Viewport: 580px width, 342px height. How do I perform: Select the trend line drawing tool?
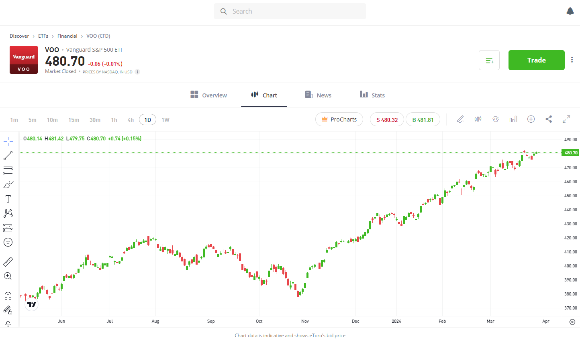tap(8, 155)
